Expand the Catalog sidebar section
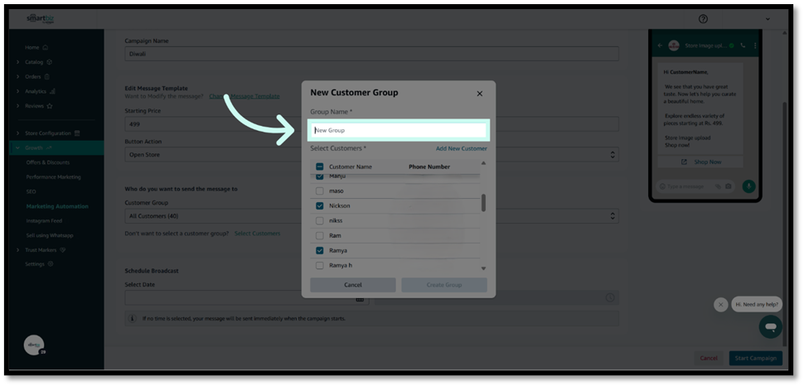804x386 pixels. point(18,61)
